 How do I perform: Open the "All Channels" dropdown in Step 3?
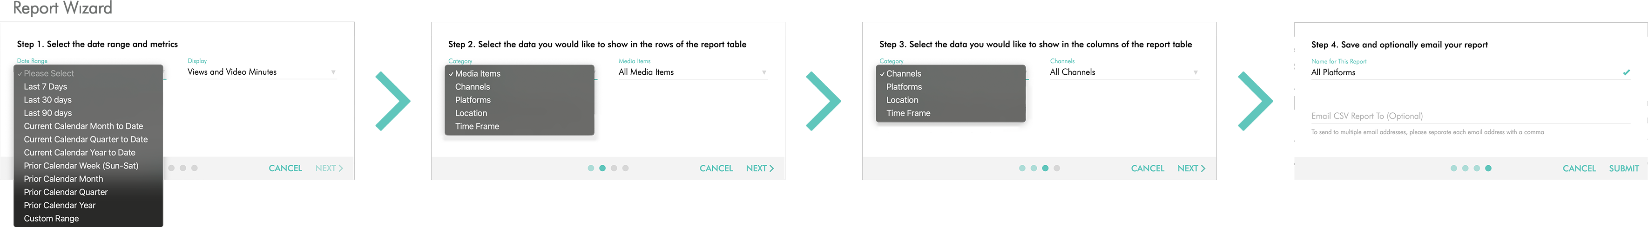click(1123, 73)
